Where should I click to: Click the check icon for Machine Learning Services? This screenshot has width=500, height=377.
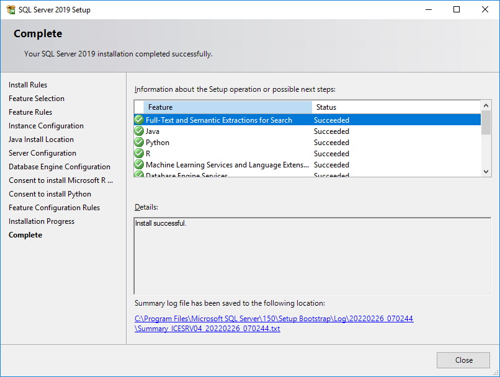coord(139,164)
